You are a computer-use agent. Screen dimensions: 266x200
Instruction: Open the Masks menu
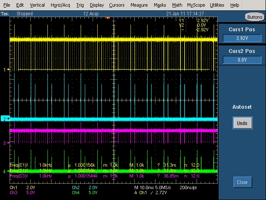(160, 5)
